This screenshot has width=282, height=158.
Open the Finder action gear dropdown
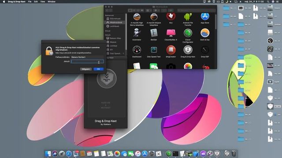[156, 11]
